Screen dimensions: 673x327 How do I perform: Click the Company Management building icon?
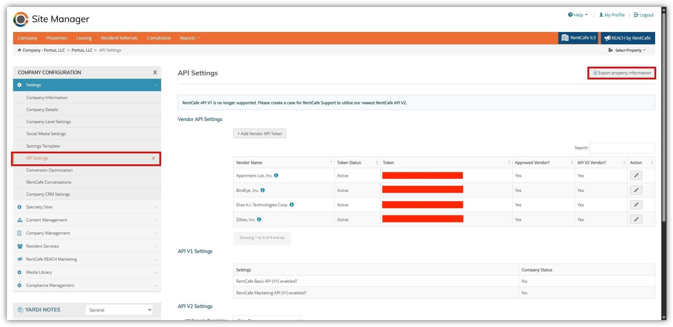pos(20,233)
